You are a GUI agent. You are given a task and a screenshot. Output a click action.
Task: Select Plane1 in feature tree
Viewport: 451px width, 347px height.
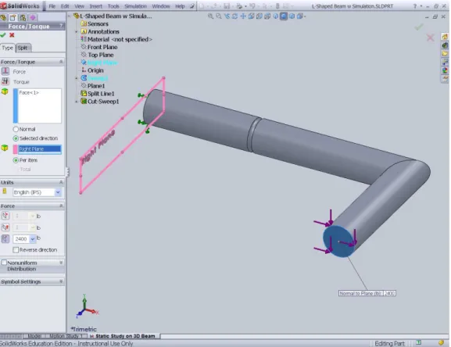point(96,86)
